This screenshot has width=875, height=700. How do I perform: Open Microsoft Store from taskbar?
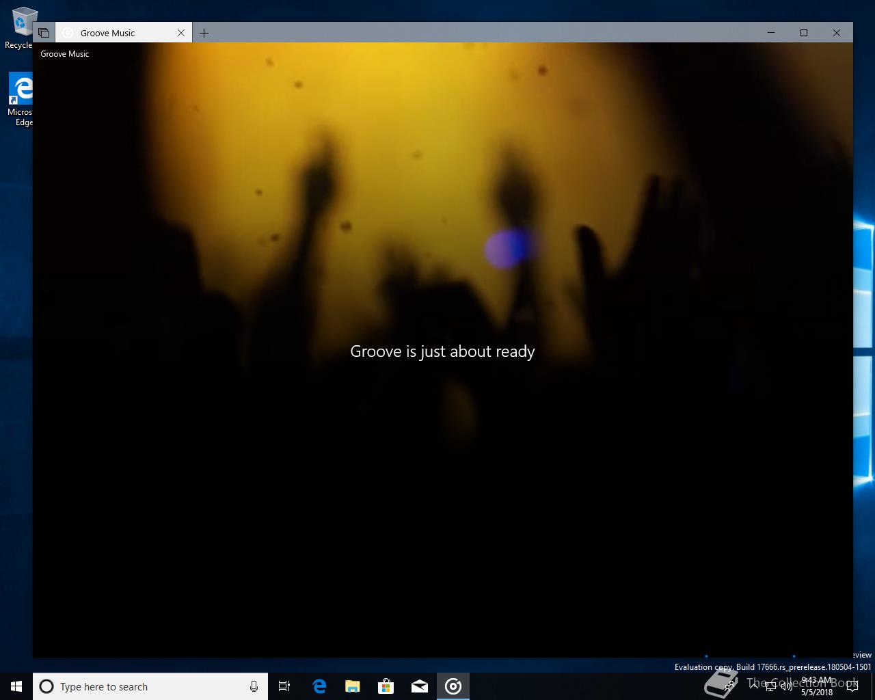(x=386, y=686)
